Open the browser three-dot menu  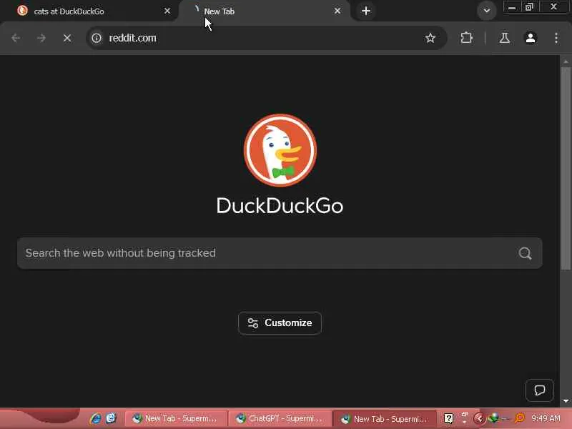click(556, 38)
